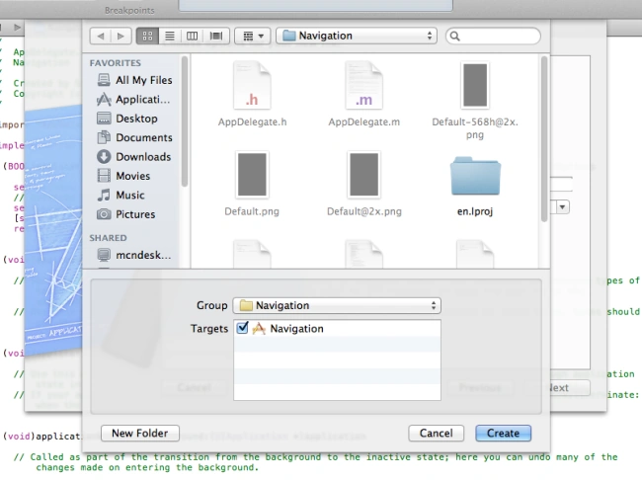Open the en.lproj folder
Screen dimensions: 642x480
click(475, 176)
